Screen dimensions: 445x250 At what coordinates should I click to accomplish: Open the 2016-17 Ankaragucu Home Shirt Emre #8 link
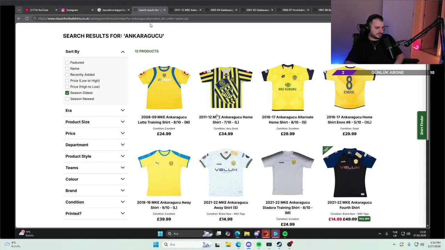[349, 120]
